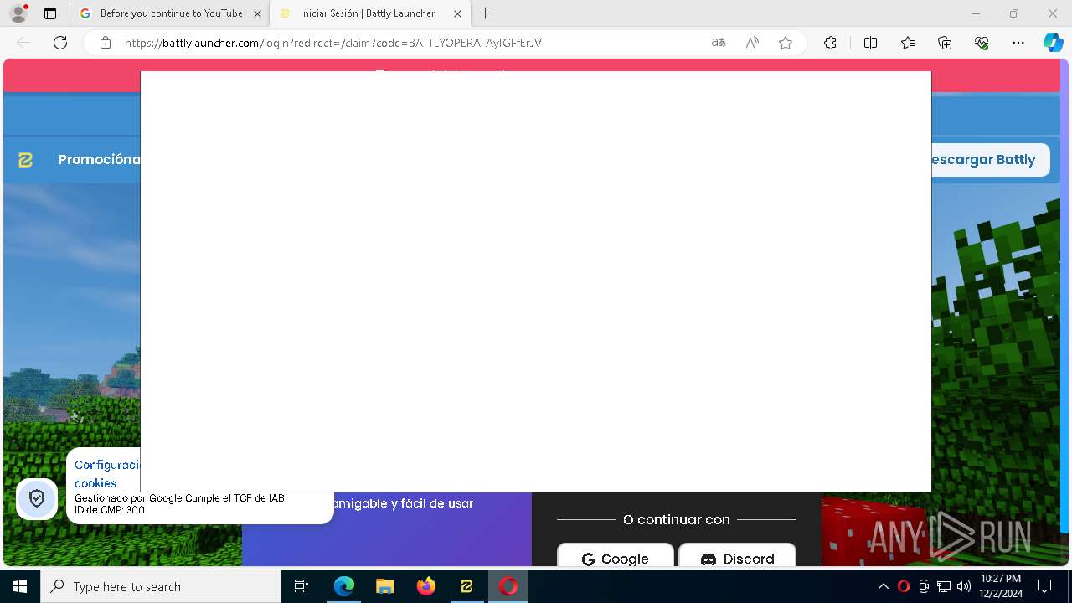Open cookie settings shield icon
This screenshot has height=603, width=1072.
37,498
